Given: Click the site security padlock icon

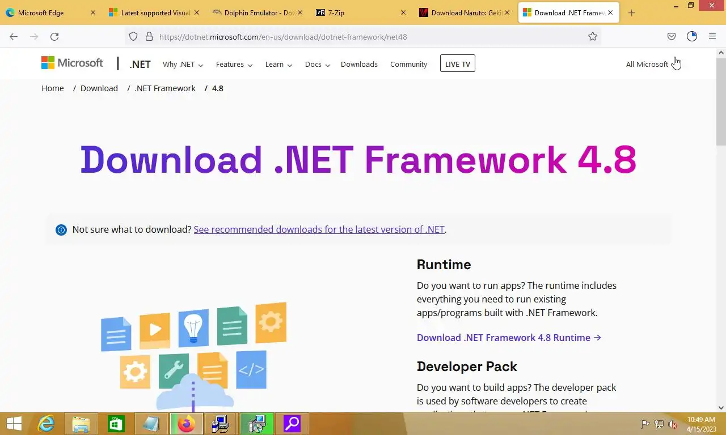Looking at the screenshot, I should pos(149,36).
